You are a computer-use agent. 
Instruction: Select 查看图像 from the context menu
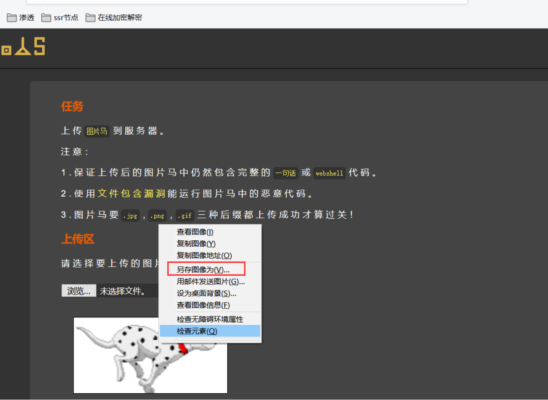coord(195,232)
